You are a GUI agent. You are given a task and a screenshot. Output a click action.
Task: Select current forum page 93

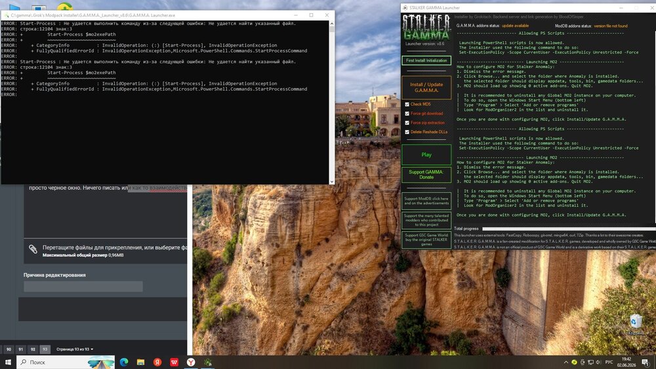pos(45,349)
